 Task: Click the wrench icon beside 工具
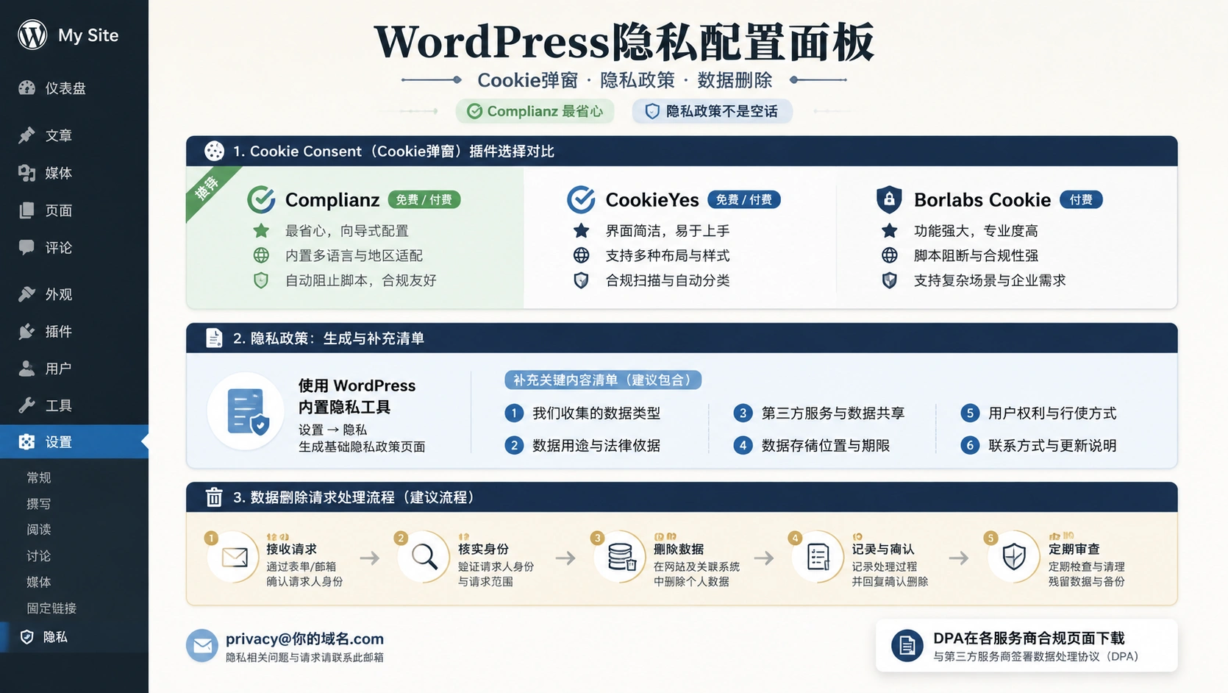click(x=27, y=405)
